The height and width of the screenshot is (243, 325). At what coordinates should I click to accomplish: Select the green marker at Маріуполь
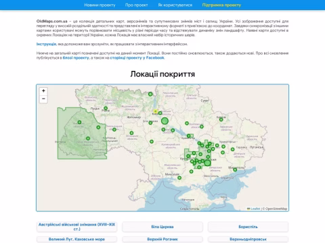(x=235, y=169)
